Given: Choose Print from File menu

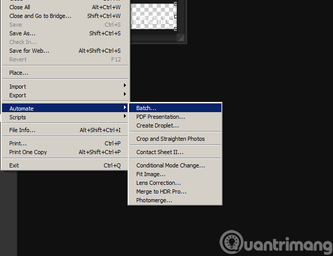Looking at the screenshot, I should click(x=65, y=143).
